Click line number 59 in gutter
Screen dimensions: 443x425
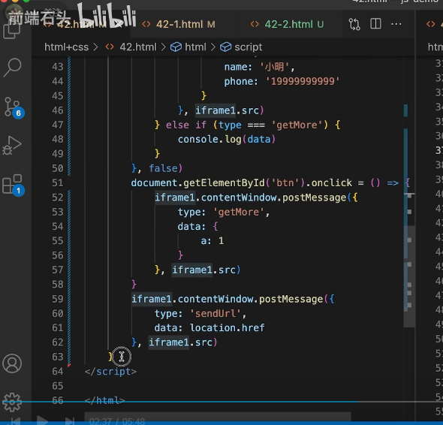(58, 299)
